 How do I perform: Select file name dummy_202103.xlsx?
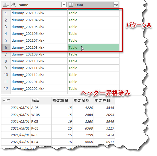pyautogui.click(x=28, y=13)
